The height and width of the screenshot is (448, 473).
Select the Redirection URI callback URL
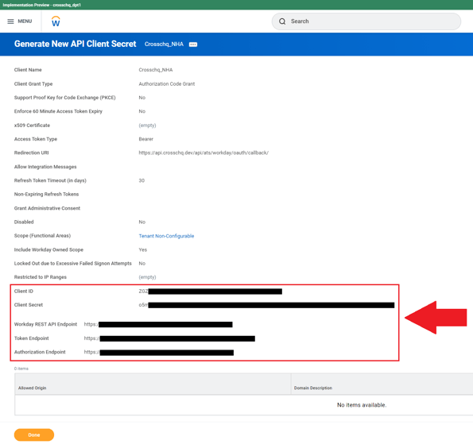click(x=204, y=153)
